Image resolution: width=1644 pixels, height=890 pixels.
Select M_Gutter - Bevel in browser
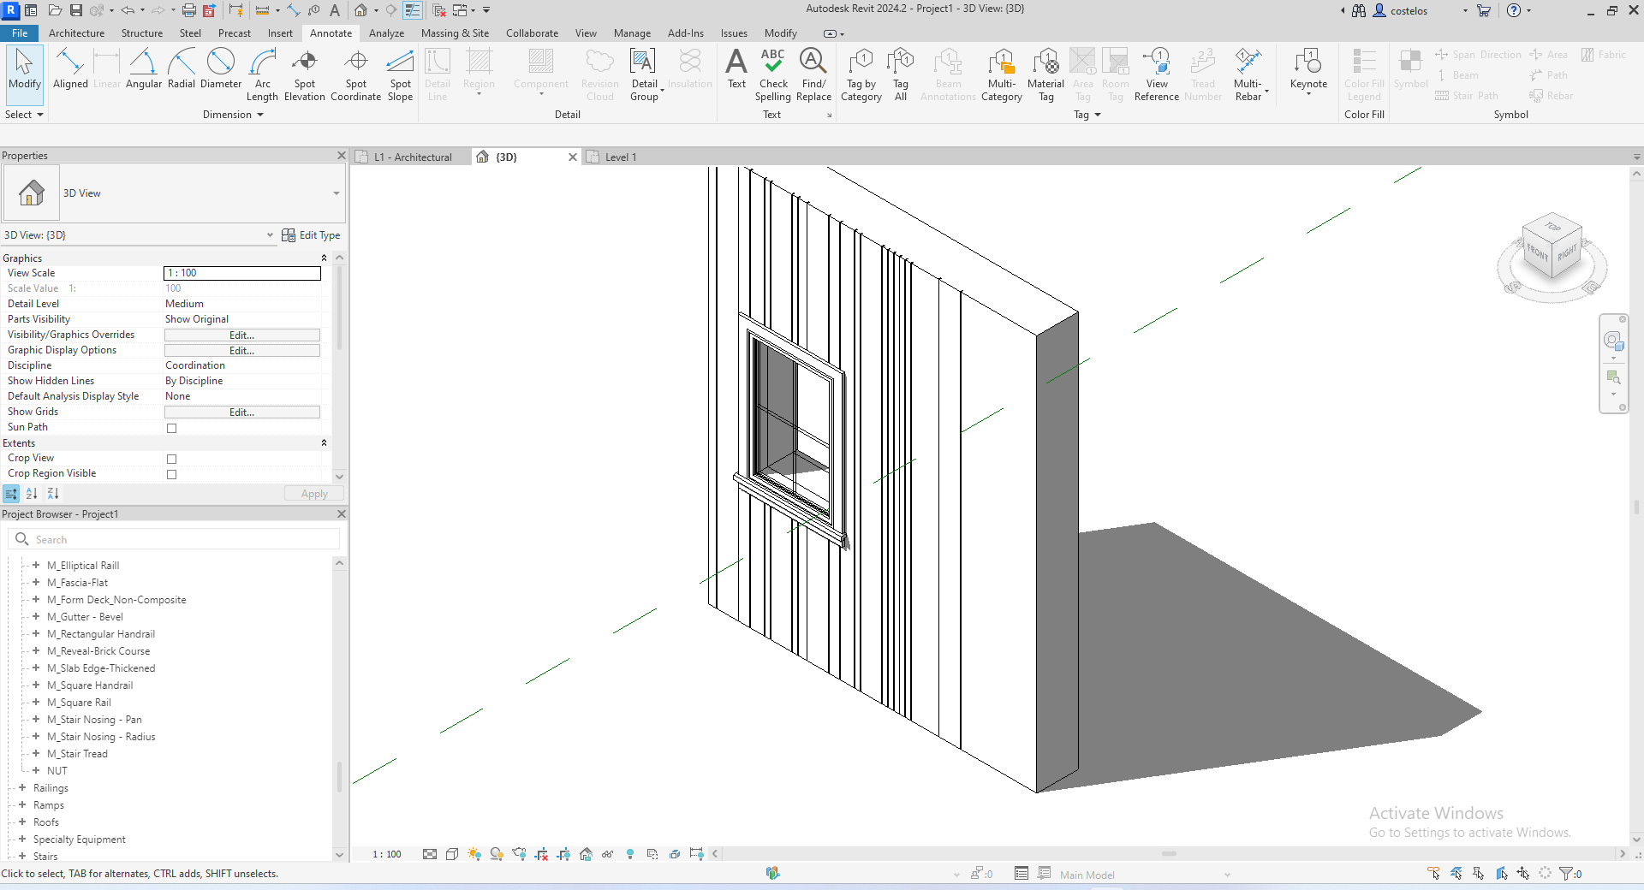click(85, 617)
